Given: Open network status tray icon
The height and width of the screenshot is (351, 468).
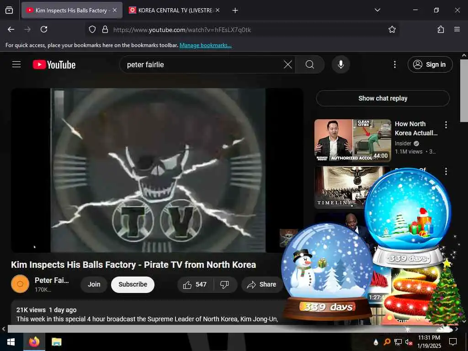Looking at the screenshot, I should click(398, 342).
